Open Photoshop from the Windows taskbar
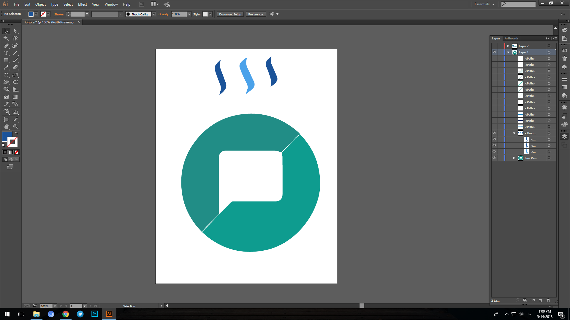 tap(94, 314)
